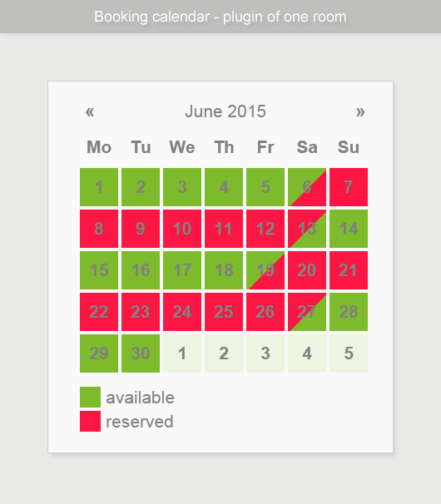The image size is (441, 504).
Task: Click split-colored Saturday June 27
Action: [307, 312]
